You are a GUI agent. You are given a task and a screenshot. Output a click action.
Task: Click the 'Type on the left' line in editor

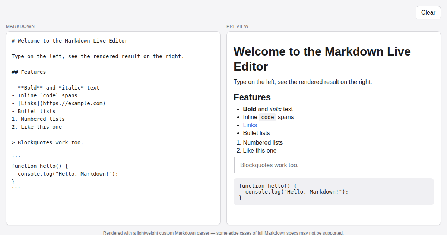[x=98, y=56]
